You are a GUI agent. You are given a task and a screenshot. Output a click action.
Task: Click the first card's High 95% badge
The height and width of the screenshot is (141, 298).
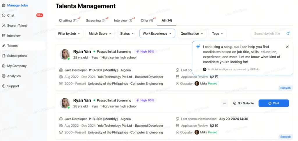click(x=145, y=52)
